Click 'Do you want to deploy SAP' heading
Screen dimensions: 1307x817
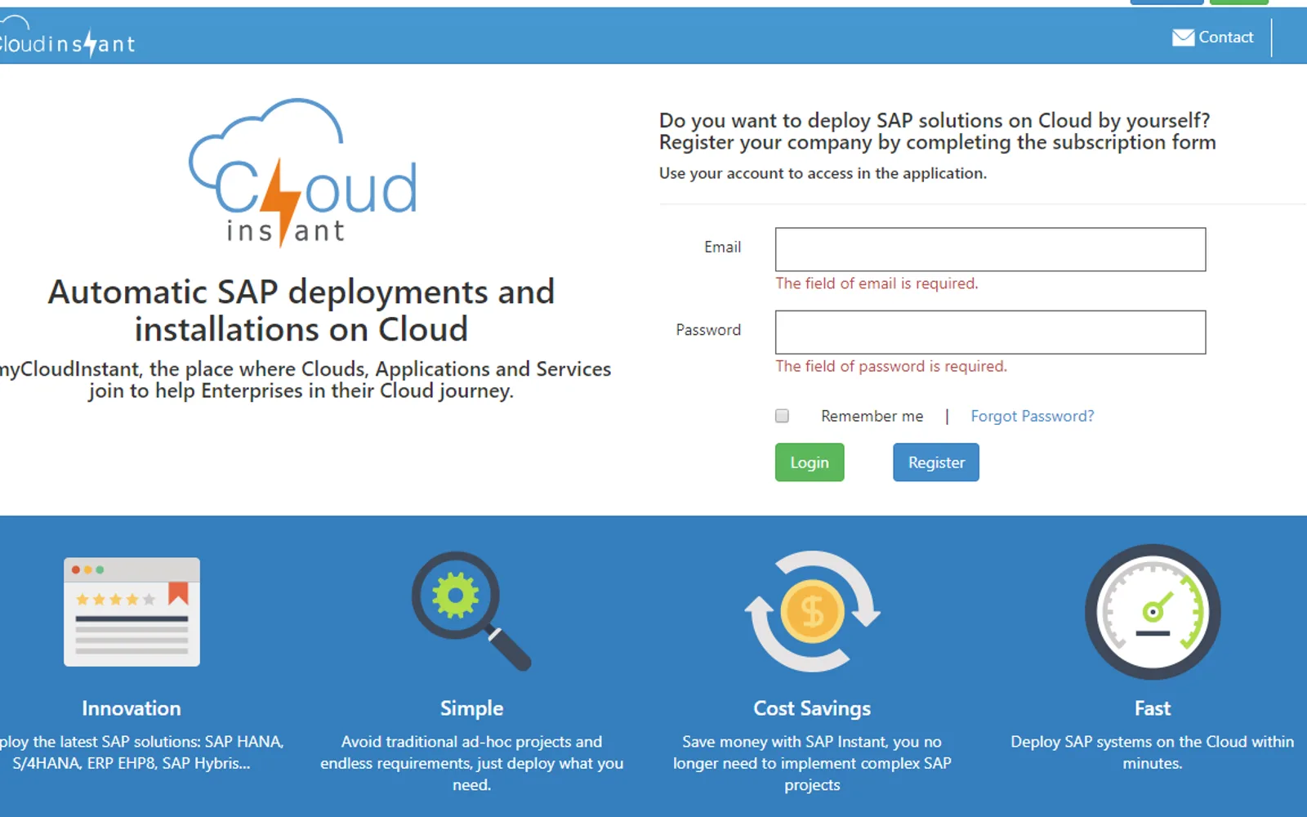point(937,132)
